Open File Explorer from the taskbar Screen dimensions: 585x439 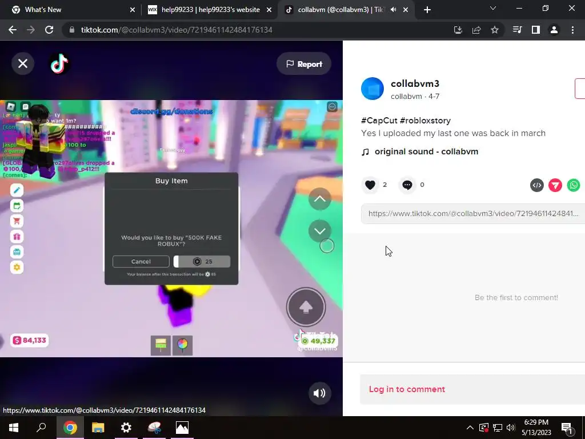click(98, 428)
